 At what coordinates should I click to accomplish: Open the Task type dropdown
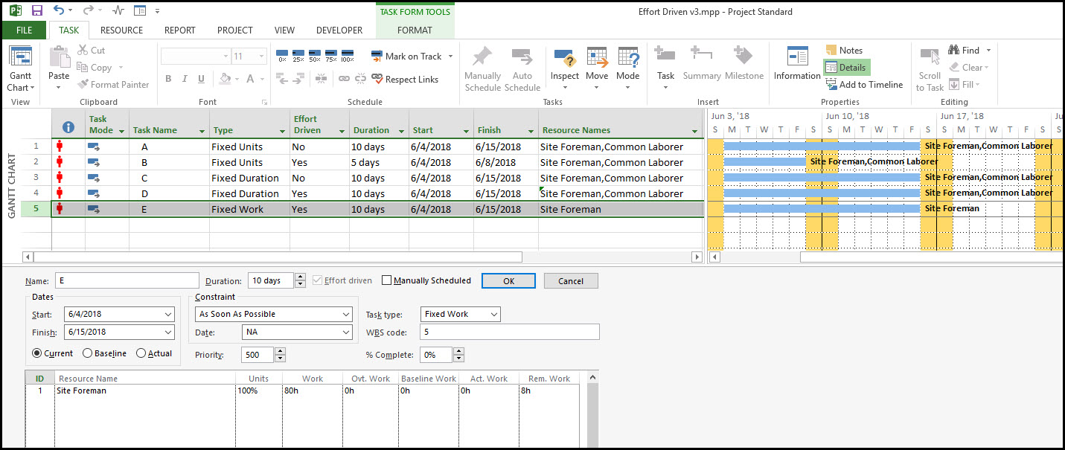point(493,314)
